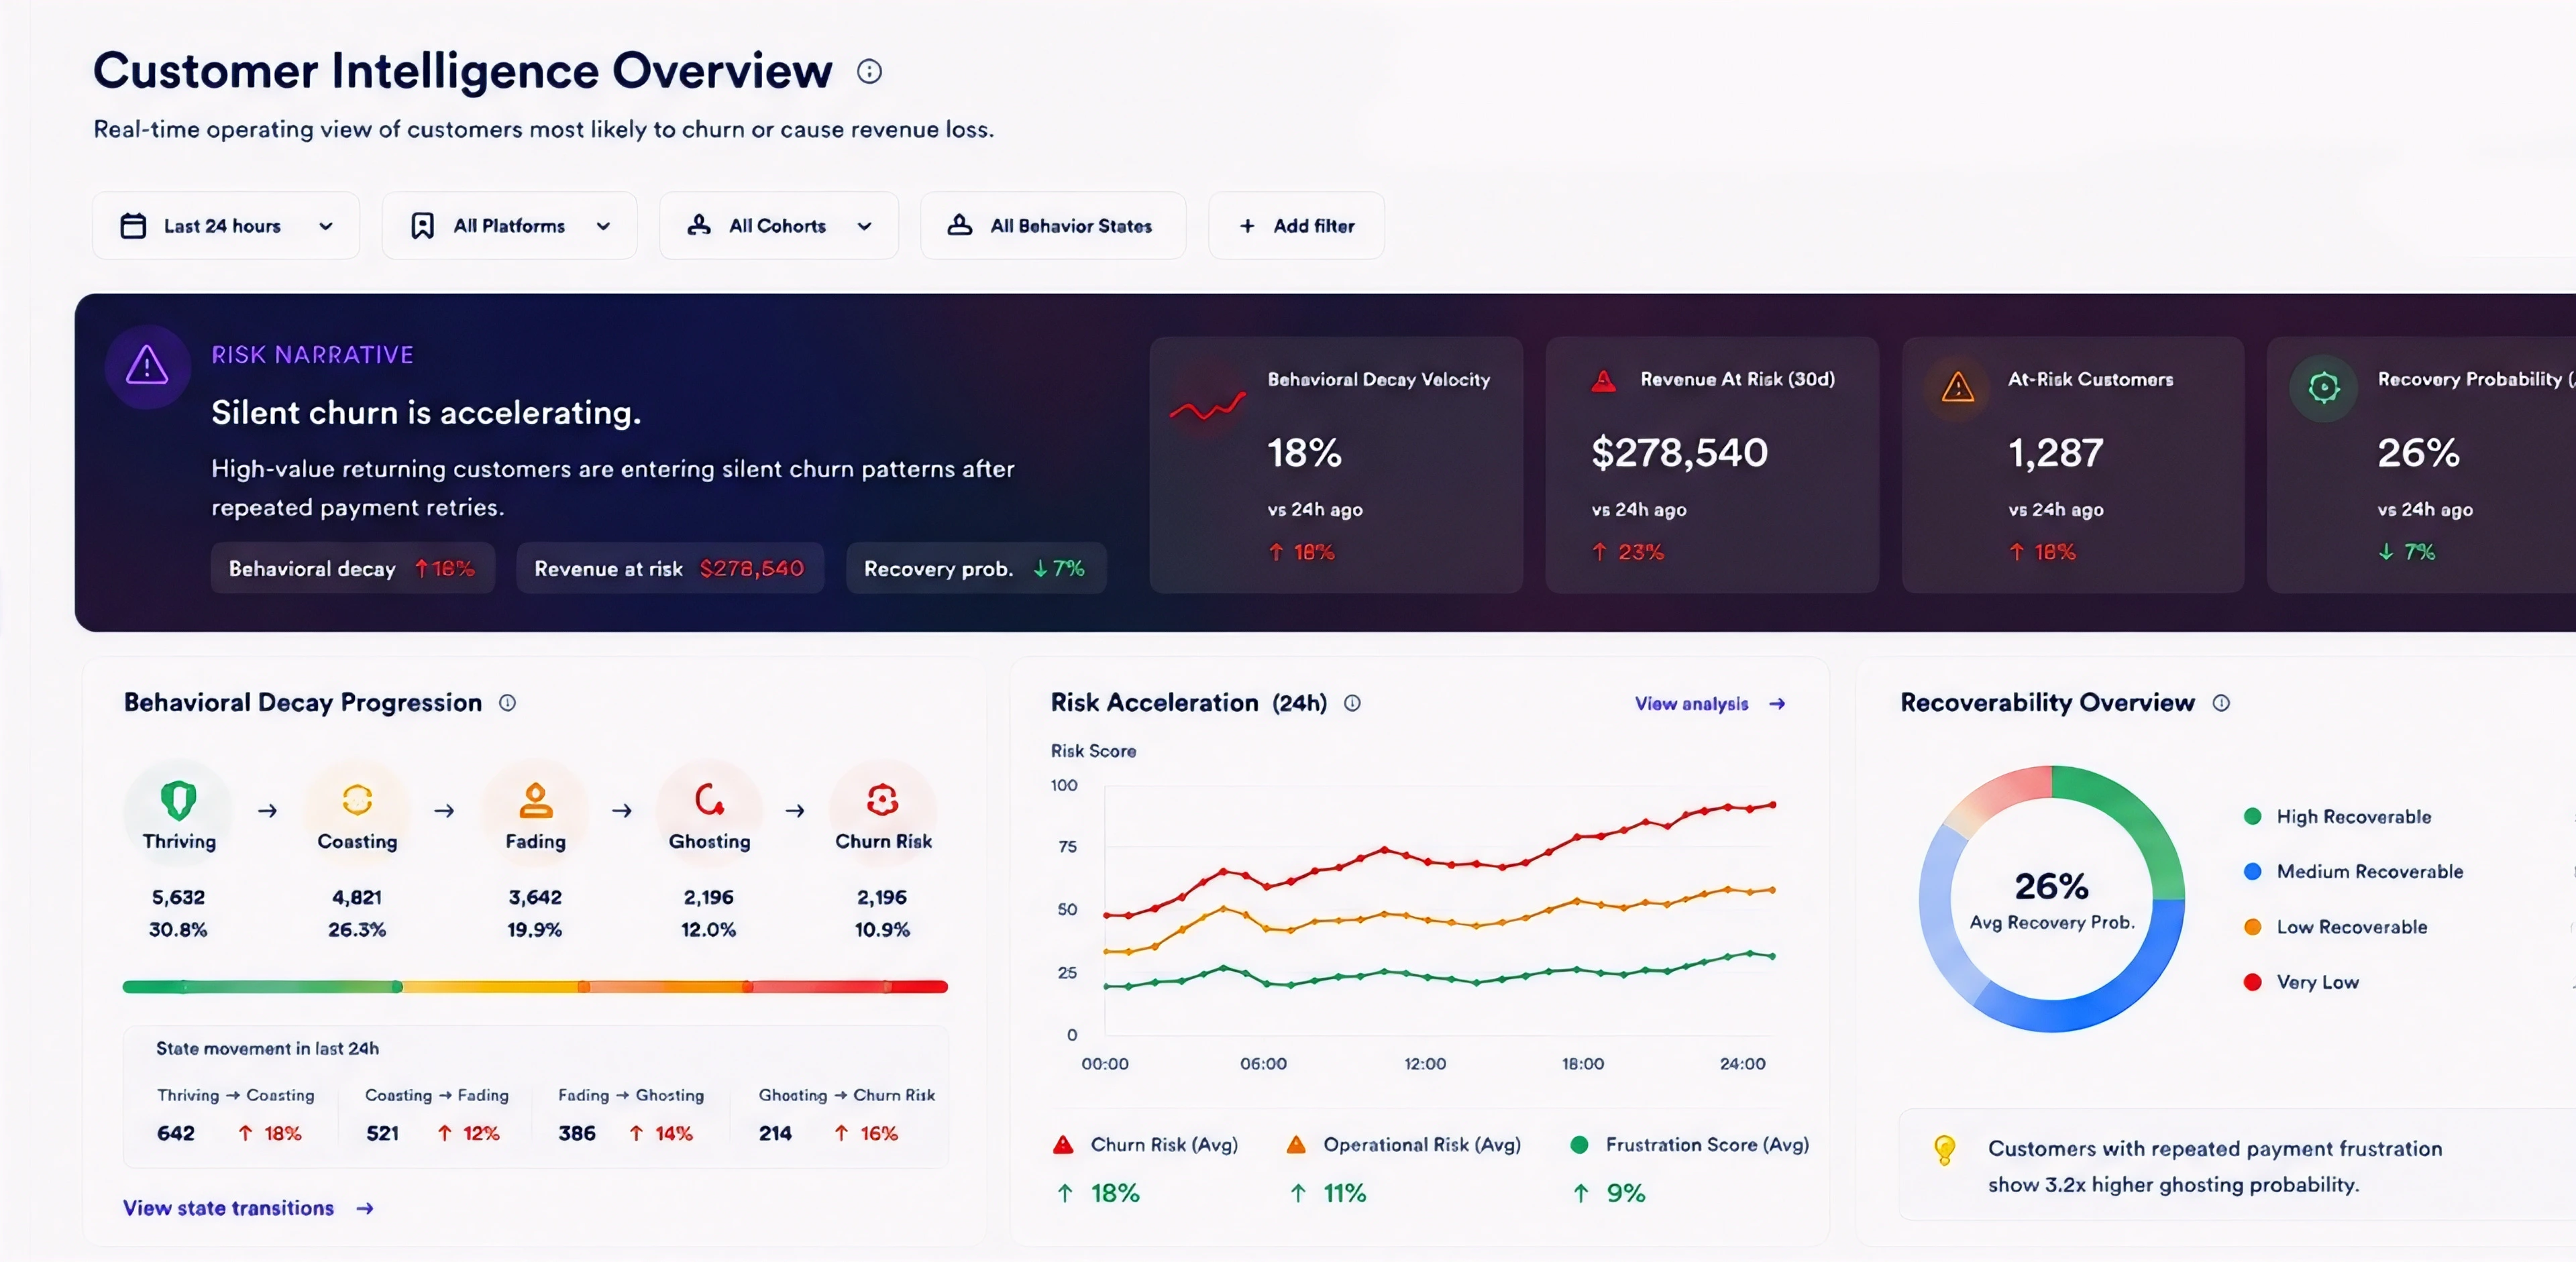Click the 26% Avg Recovery Prob. donut center
The height and width of the screenshot is (1262, 2576).
2051,899
